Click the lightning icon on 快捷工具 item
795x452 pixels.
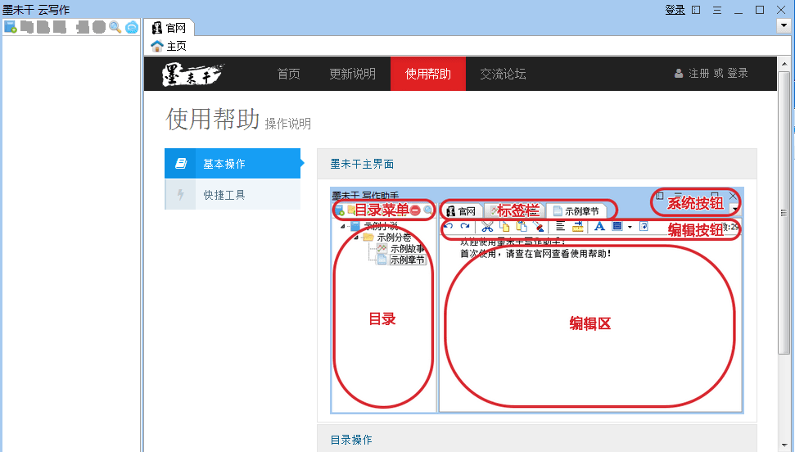point(181,195)
